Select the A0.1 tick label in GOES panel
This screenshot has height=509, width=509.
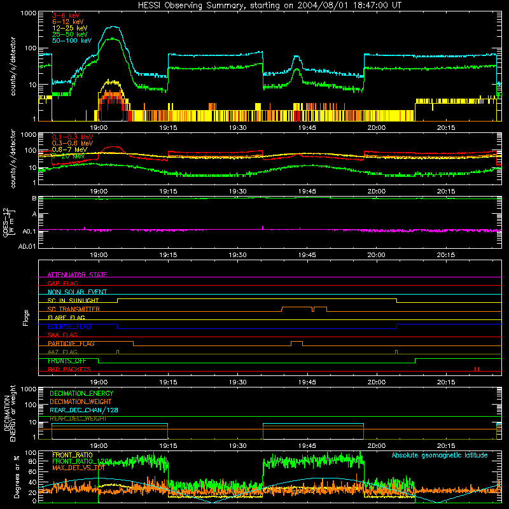coord(29,232)
